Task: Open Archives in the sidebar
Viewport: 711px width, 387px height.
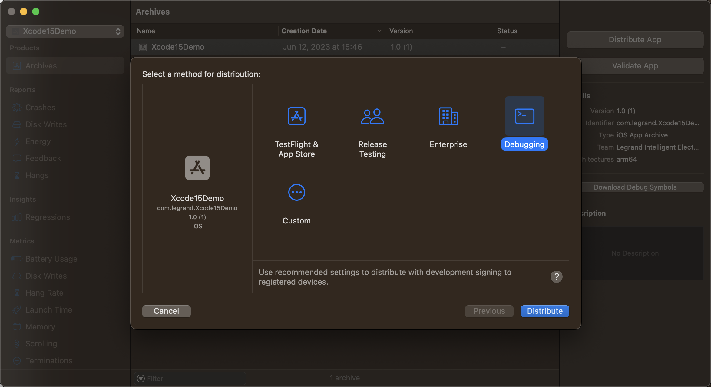Action: click(65, 66)
